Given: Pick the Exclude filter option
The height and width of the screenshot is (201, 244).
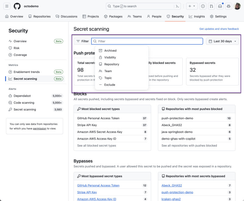Looking at the screenshot, I should tap(109, 85).
